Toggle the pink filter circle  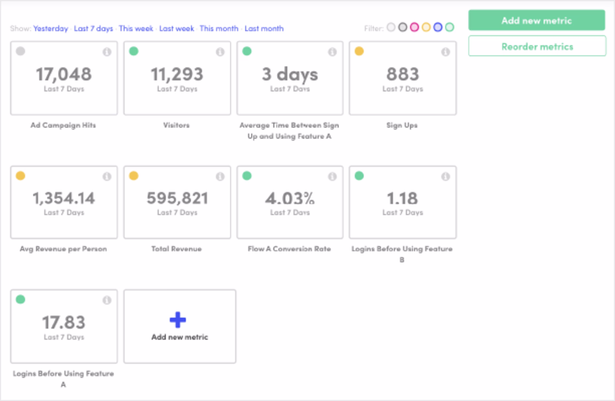pos(414,28)
